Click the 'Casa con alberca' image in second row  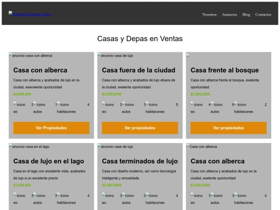pos(202,146)
